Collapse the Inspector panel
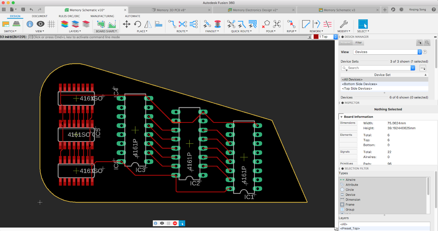 pos(342,103)
